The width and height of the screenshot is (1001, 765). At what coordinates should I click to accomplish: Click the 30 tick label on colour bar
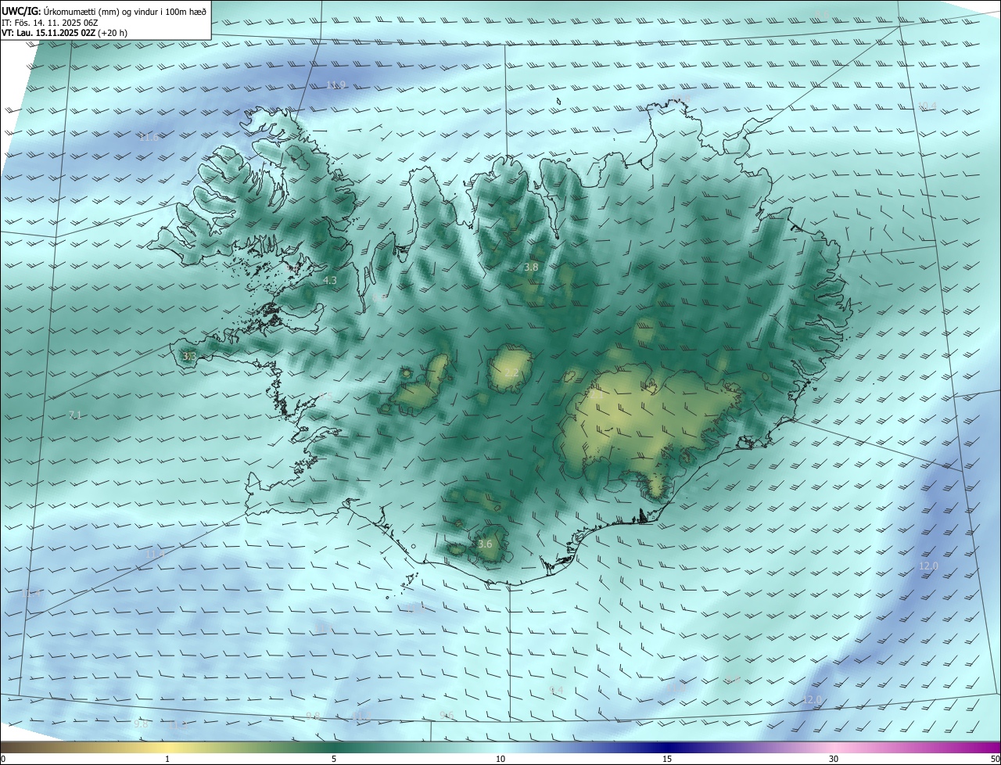click(x=834, y=760)
